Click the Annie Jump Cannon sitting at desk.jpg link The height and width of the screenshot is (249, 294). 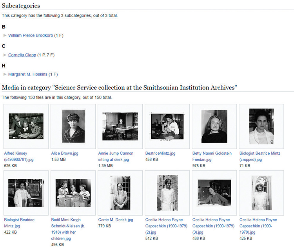point(116,156)
